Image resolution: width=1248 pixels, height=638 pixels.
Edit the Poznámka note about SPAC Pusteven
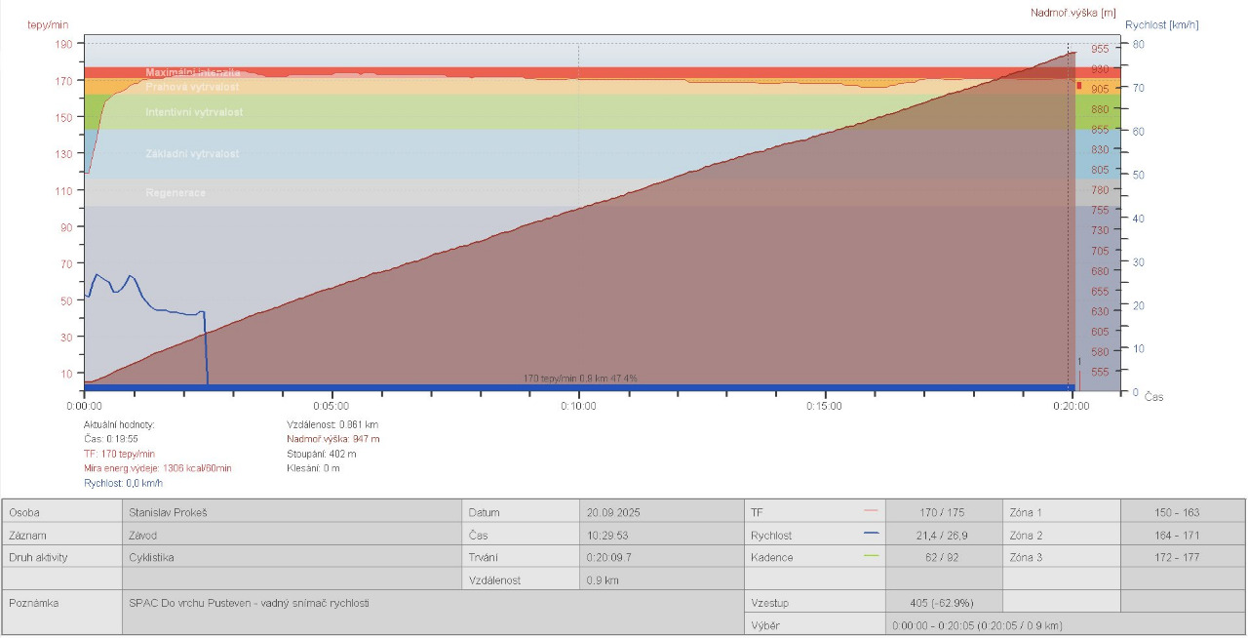pyautogui.click(x=249, y=603)
